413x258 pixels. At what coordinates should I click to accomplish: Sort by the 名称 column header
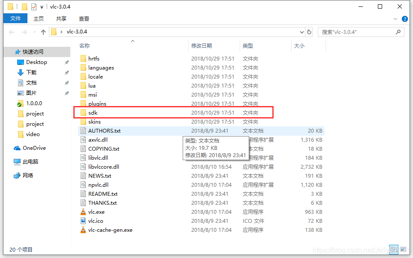click(84, 46)
